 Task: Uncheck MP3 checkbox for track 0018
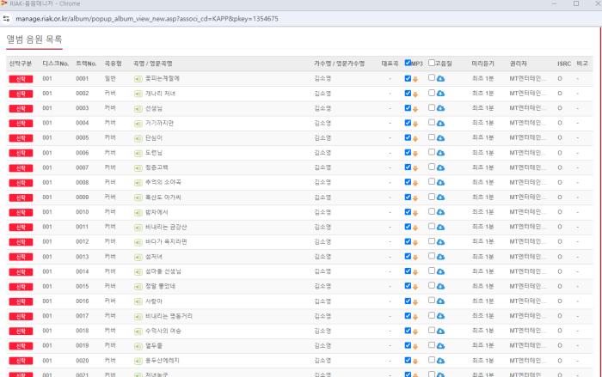point(408,331)
